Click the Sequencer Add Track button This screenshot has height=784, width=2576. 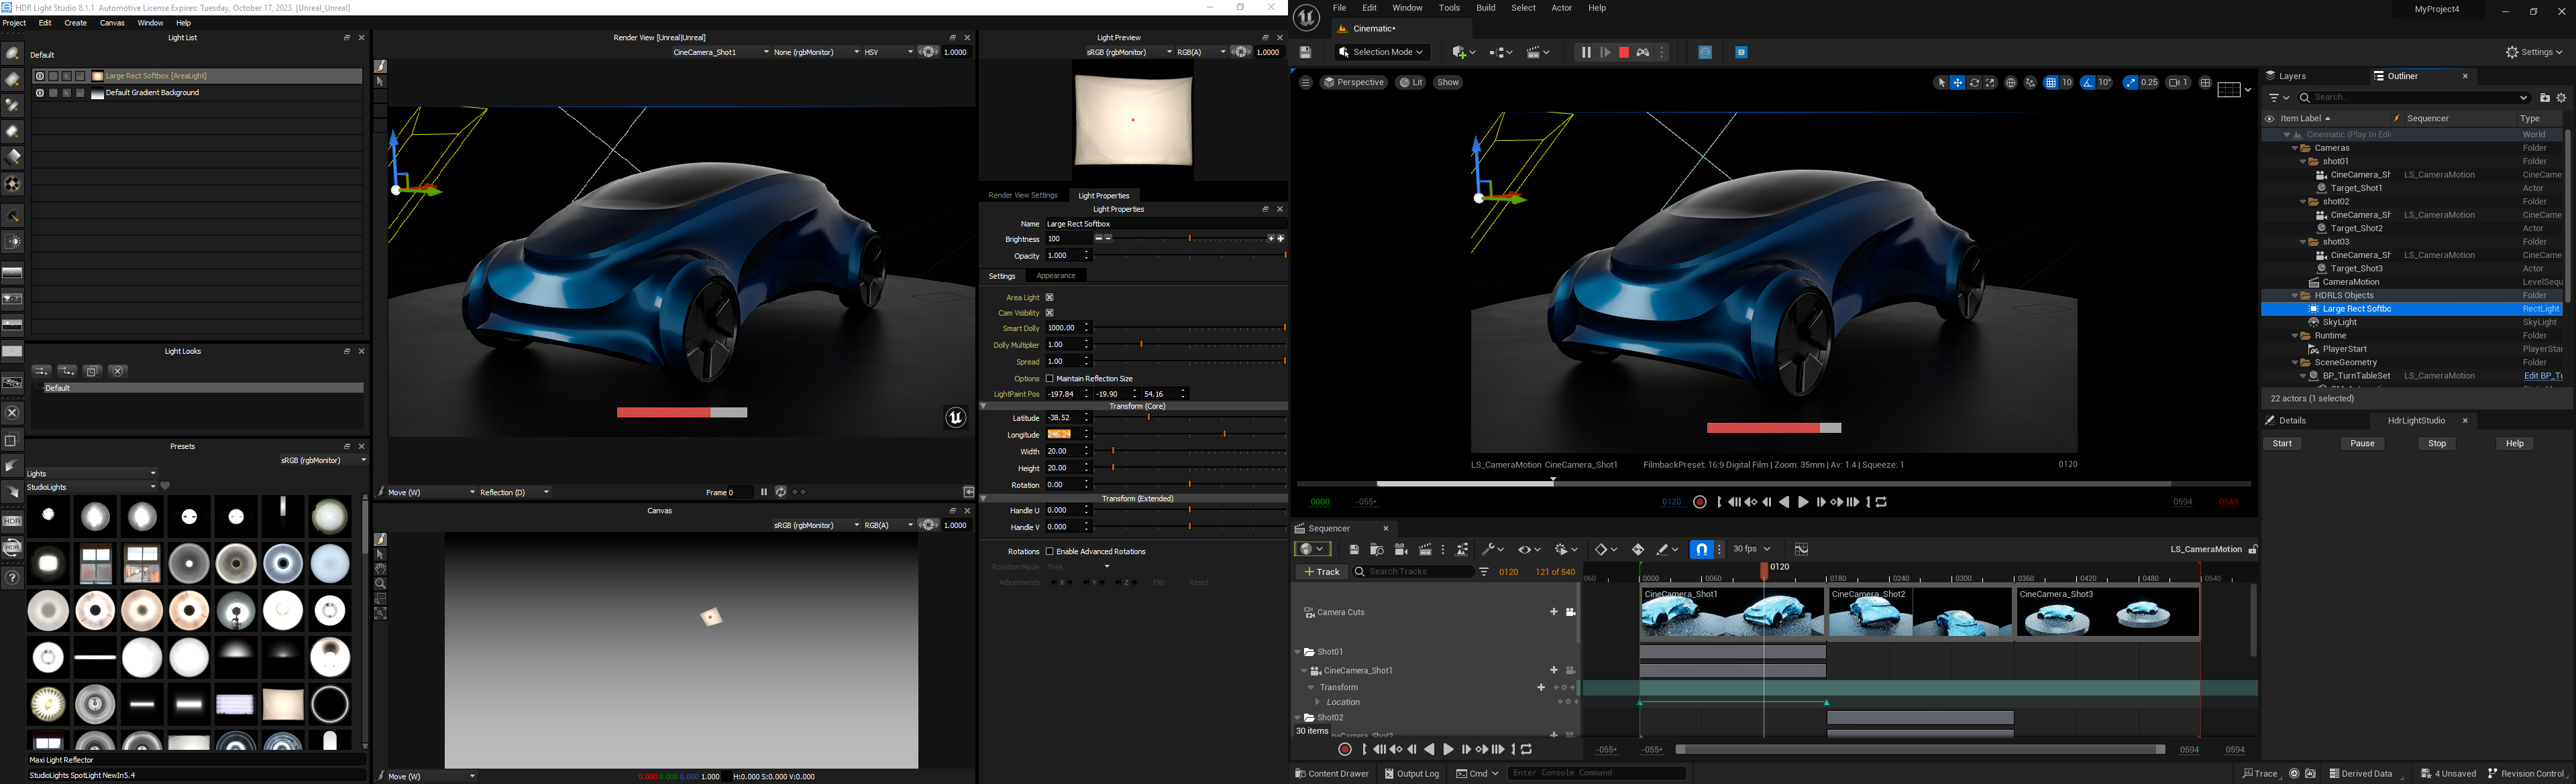1321,572
